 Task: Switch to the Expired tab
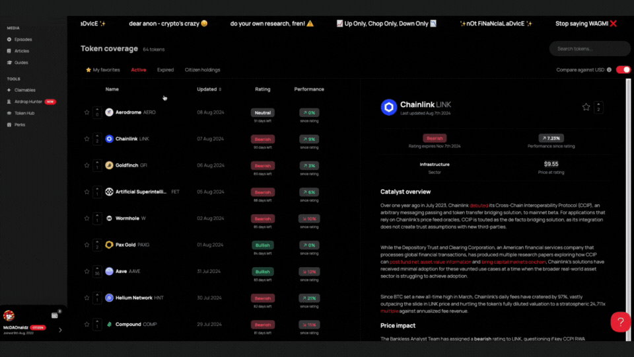point(165,69)
